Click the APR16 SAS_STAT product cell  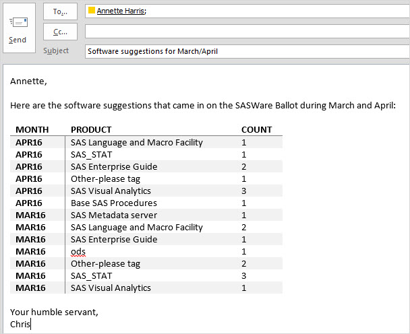(91, 155)
